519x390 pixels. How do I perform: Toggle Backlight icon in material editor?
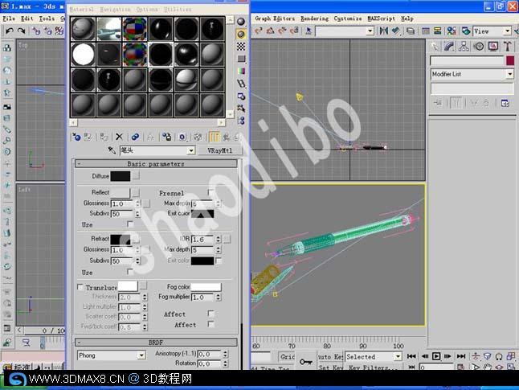coord(241,34)
